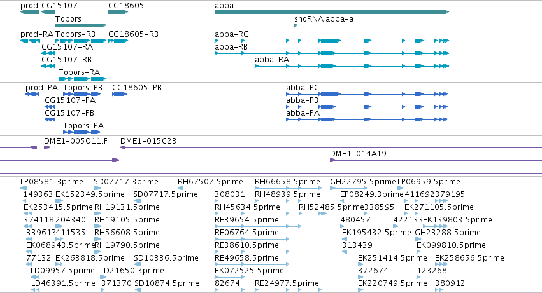The width and height of the screenshot is (542, 293).
Task: Click the prod-PA protein glyph
Action: (32, 94)
